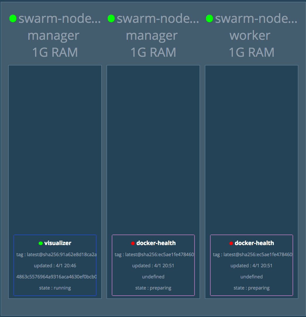Click the red dot on the middle docker-health task

tap(133, 243)
